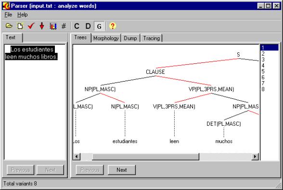283x190 pixels.
Task: Click the open folder toolbar icon
Action: 9,26
